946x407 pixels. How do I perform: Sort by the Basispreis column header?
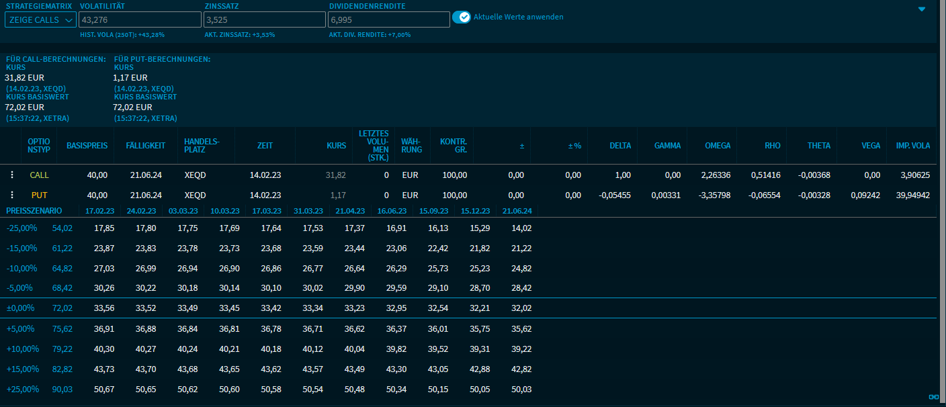click(x=87, y=146)
